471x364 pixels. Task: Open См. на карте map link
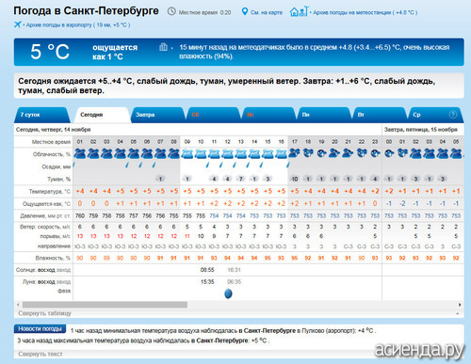[267, 12]
